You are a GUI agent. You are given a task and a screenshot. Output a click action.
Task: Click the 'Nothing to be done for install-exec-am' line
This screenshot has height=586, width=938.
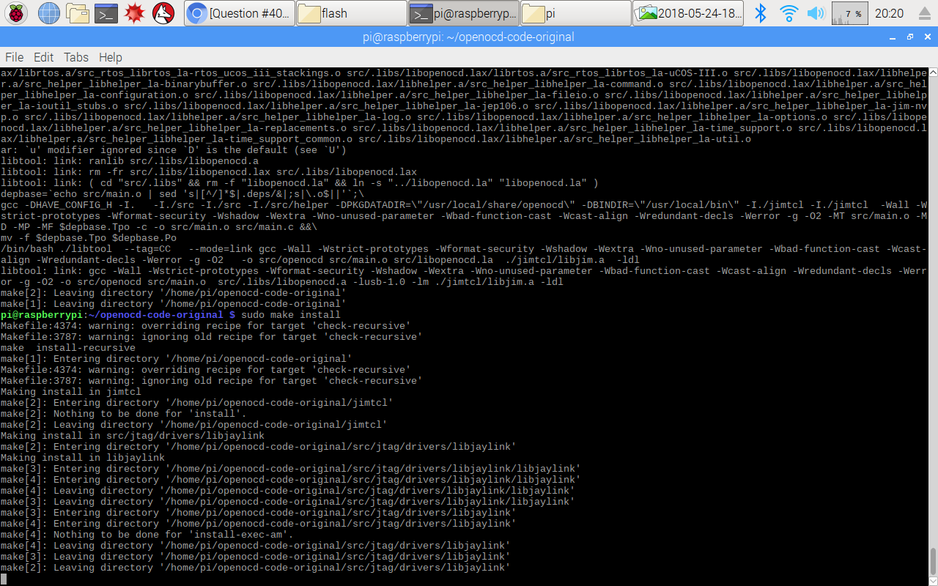coord(147,535)
